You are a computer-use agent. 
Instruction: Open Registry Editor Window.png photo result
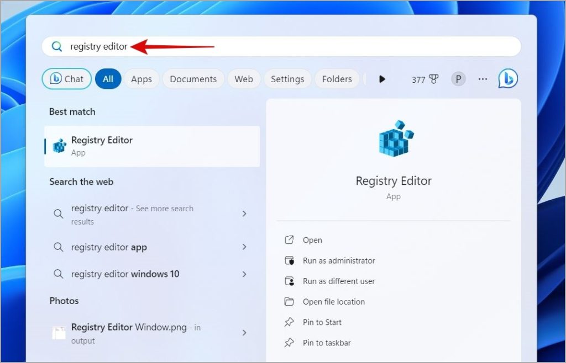tap(152, 333)
